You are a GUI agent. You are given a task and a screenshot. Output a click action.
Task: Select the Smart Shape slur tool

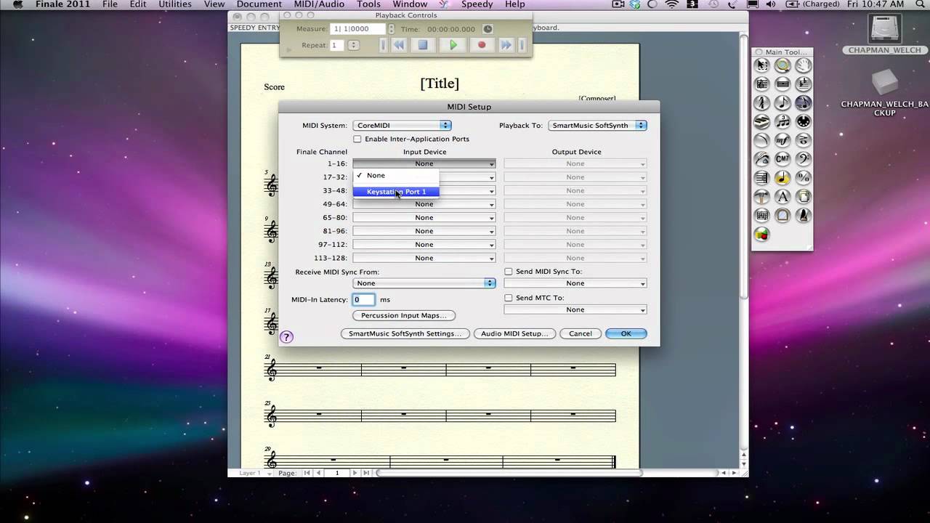(761, 140)
